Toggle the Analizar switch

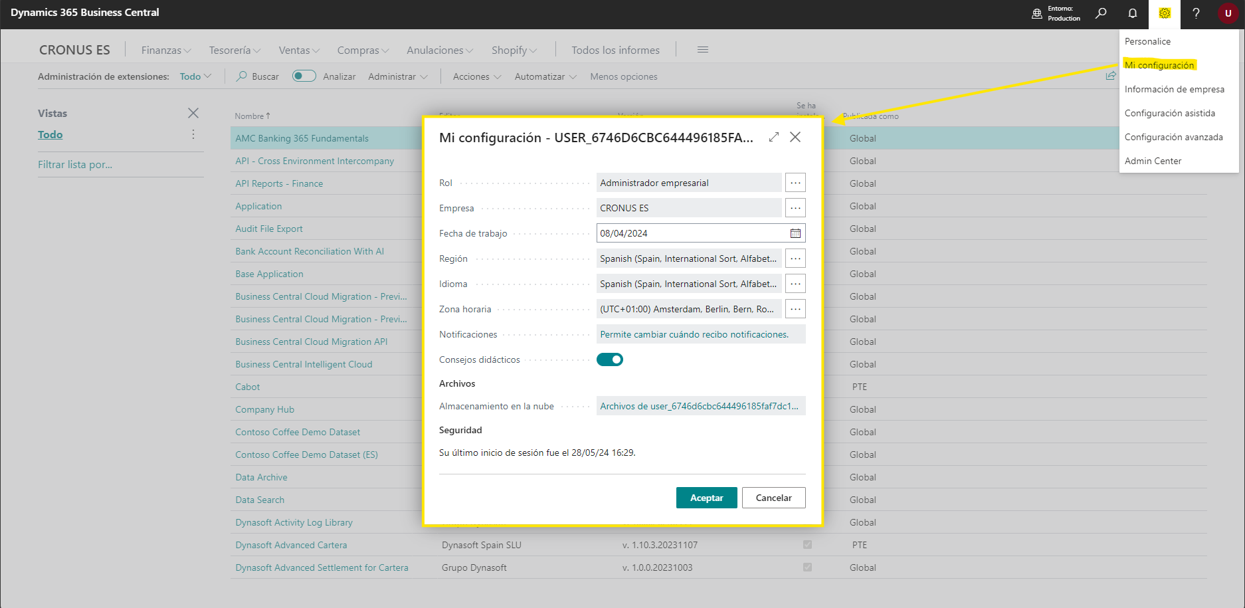pyautogui.click(x=304, y=76)
